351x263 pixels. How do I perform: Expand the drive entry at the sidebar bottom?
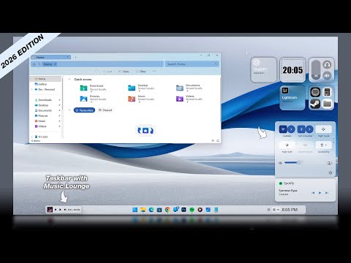click(32, 137)
